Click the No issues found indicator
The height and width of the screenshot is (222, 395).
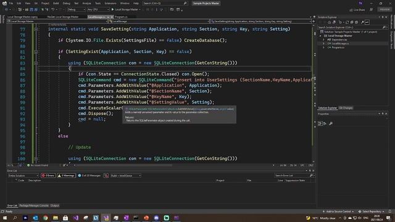38,165
